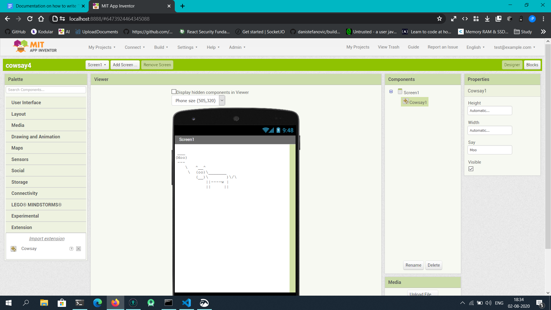Click the volume icon in system tray
Viewport: 551px width, 310px height.
488,303
